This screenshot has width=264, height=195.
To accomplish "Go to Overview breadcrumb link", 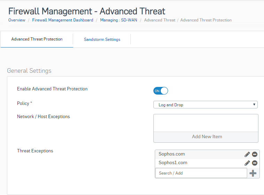I will point(17,20).
